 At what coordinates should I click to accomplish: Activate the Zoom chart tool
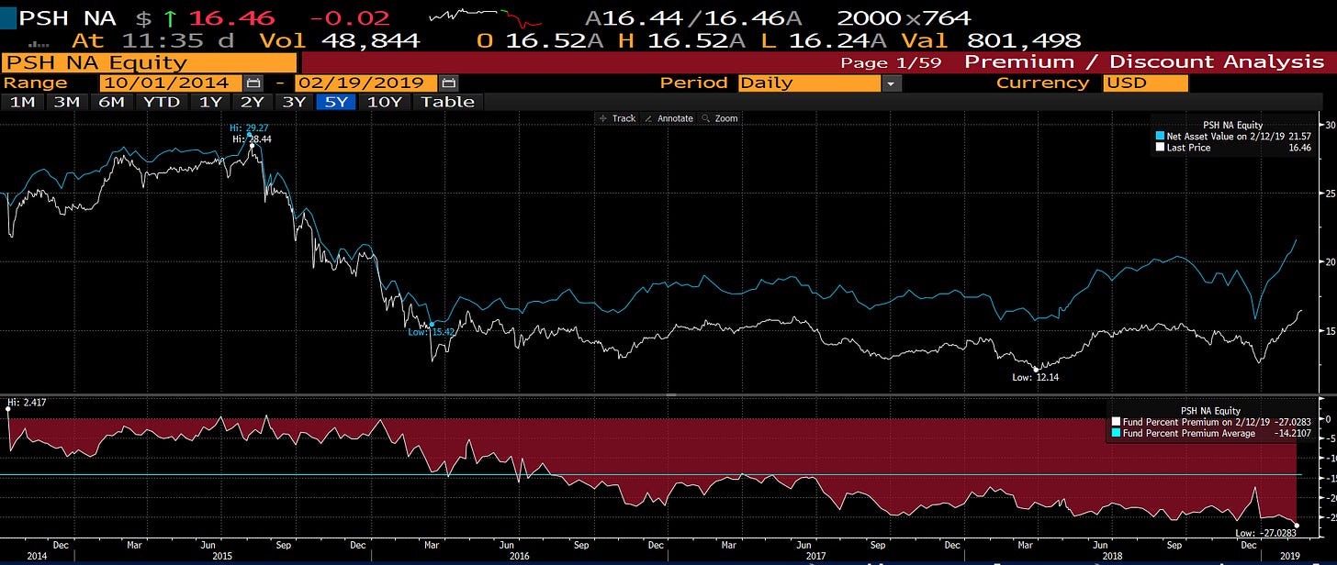[719, 118]
